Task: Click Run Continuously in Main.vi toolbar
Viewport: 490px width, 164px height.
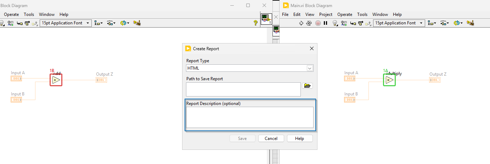Action: (309, 23)
